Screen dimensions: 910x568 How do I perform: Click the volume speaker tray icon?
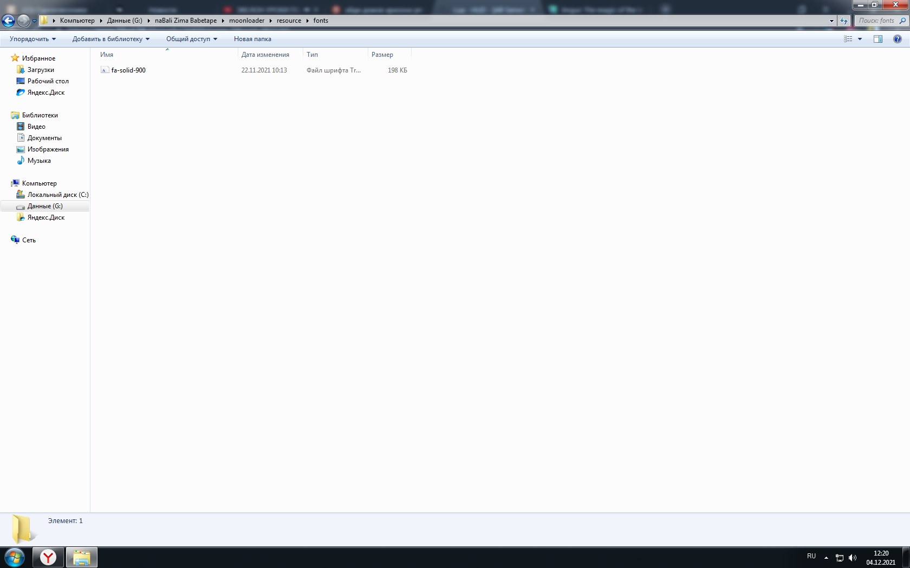coord(853,557)
